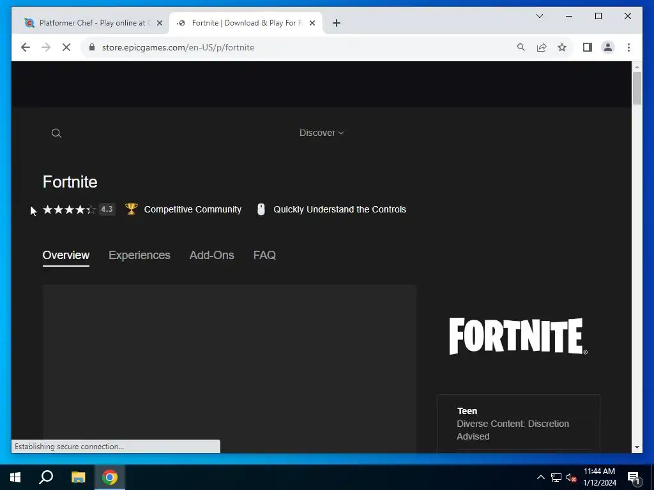
Task: Click the vertical scrollbar thumb
Action: point(637,88)
